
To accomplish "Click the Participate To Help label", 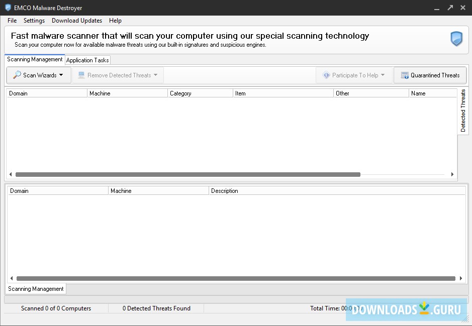I will point(355,75).
